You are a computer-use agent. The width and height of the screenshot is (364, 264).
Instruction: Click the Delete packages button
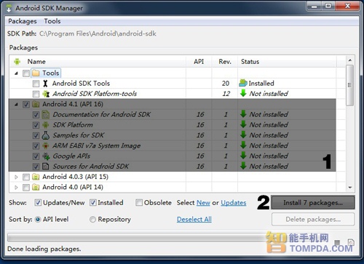point(313,220)
